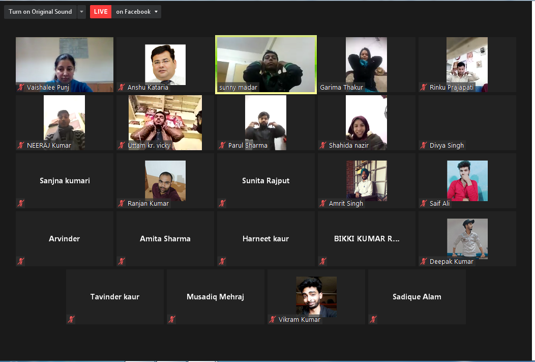
Task: Select Vikram Kumar's profile photo tile
Action: pos(316,297)
